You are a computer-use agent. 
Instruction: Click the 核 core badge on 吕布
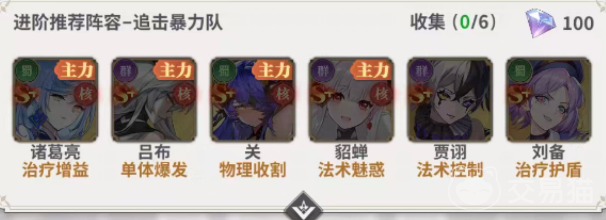click(184, 94)
